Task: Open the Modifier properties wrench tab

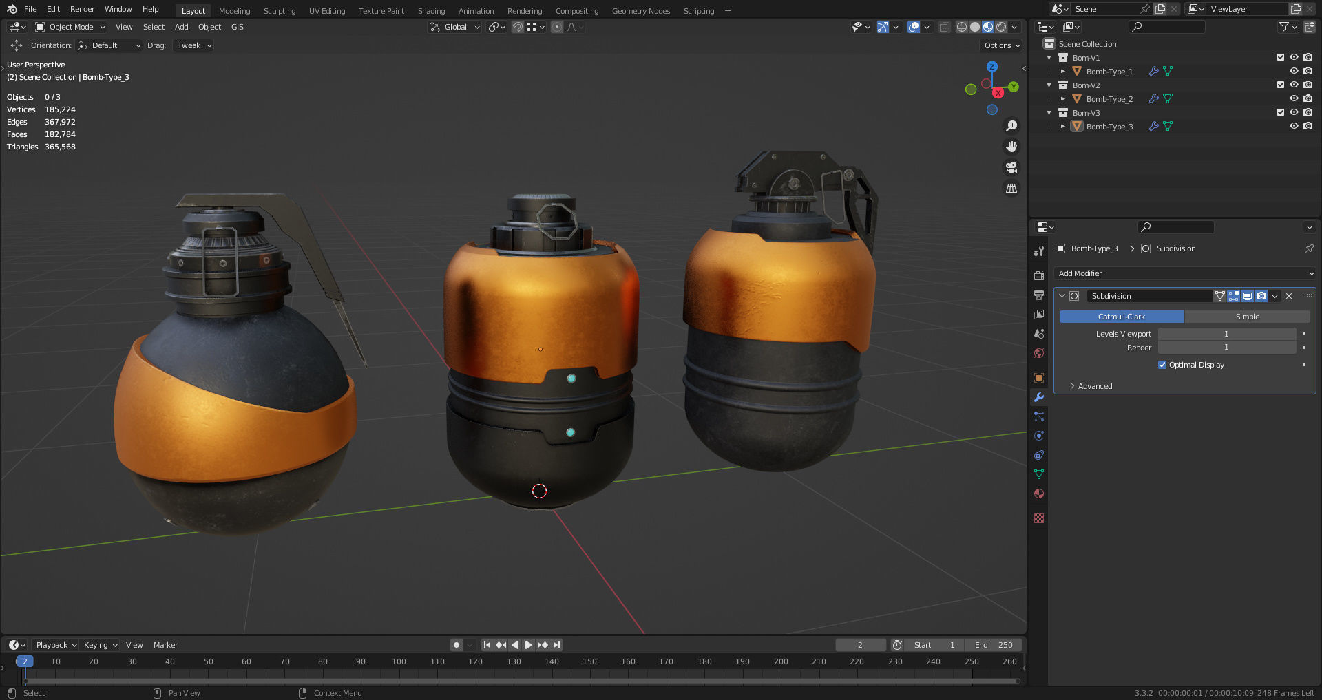Action: [1039, 397]
